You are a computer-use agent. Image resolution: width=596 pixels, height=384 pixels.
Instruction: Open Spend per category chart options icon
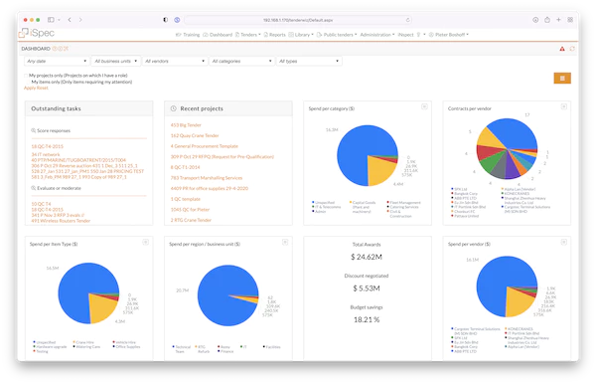(424, 106)
